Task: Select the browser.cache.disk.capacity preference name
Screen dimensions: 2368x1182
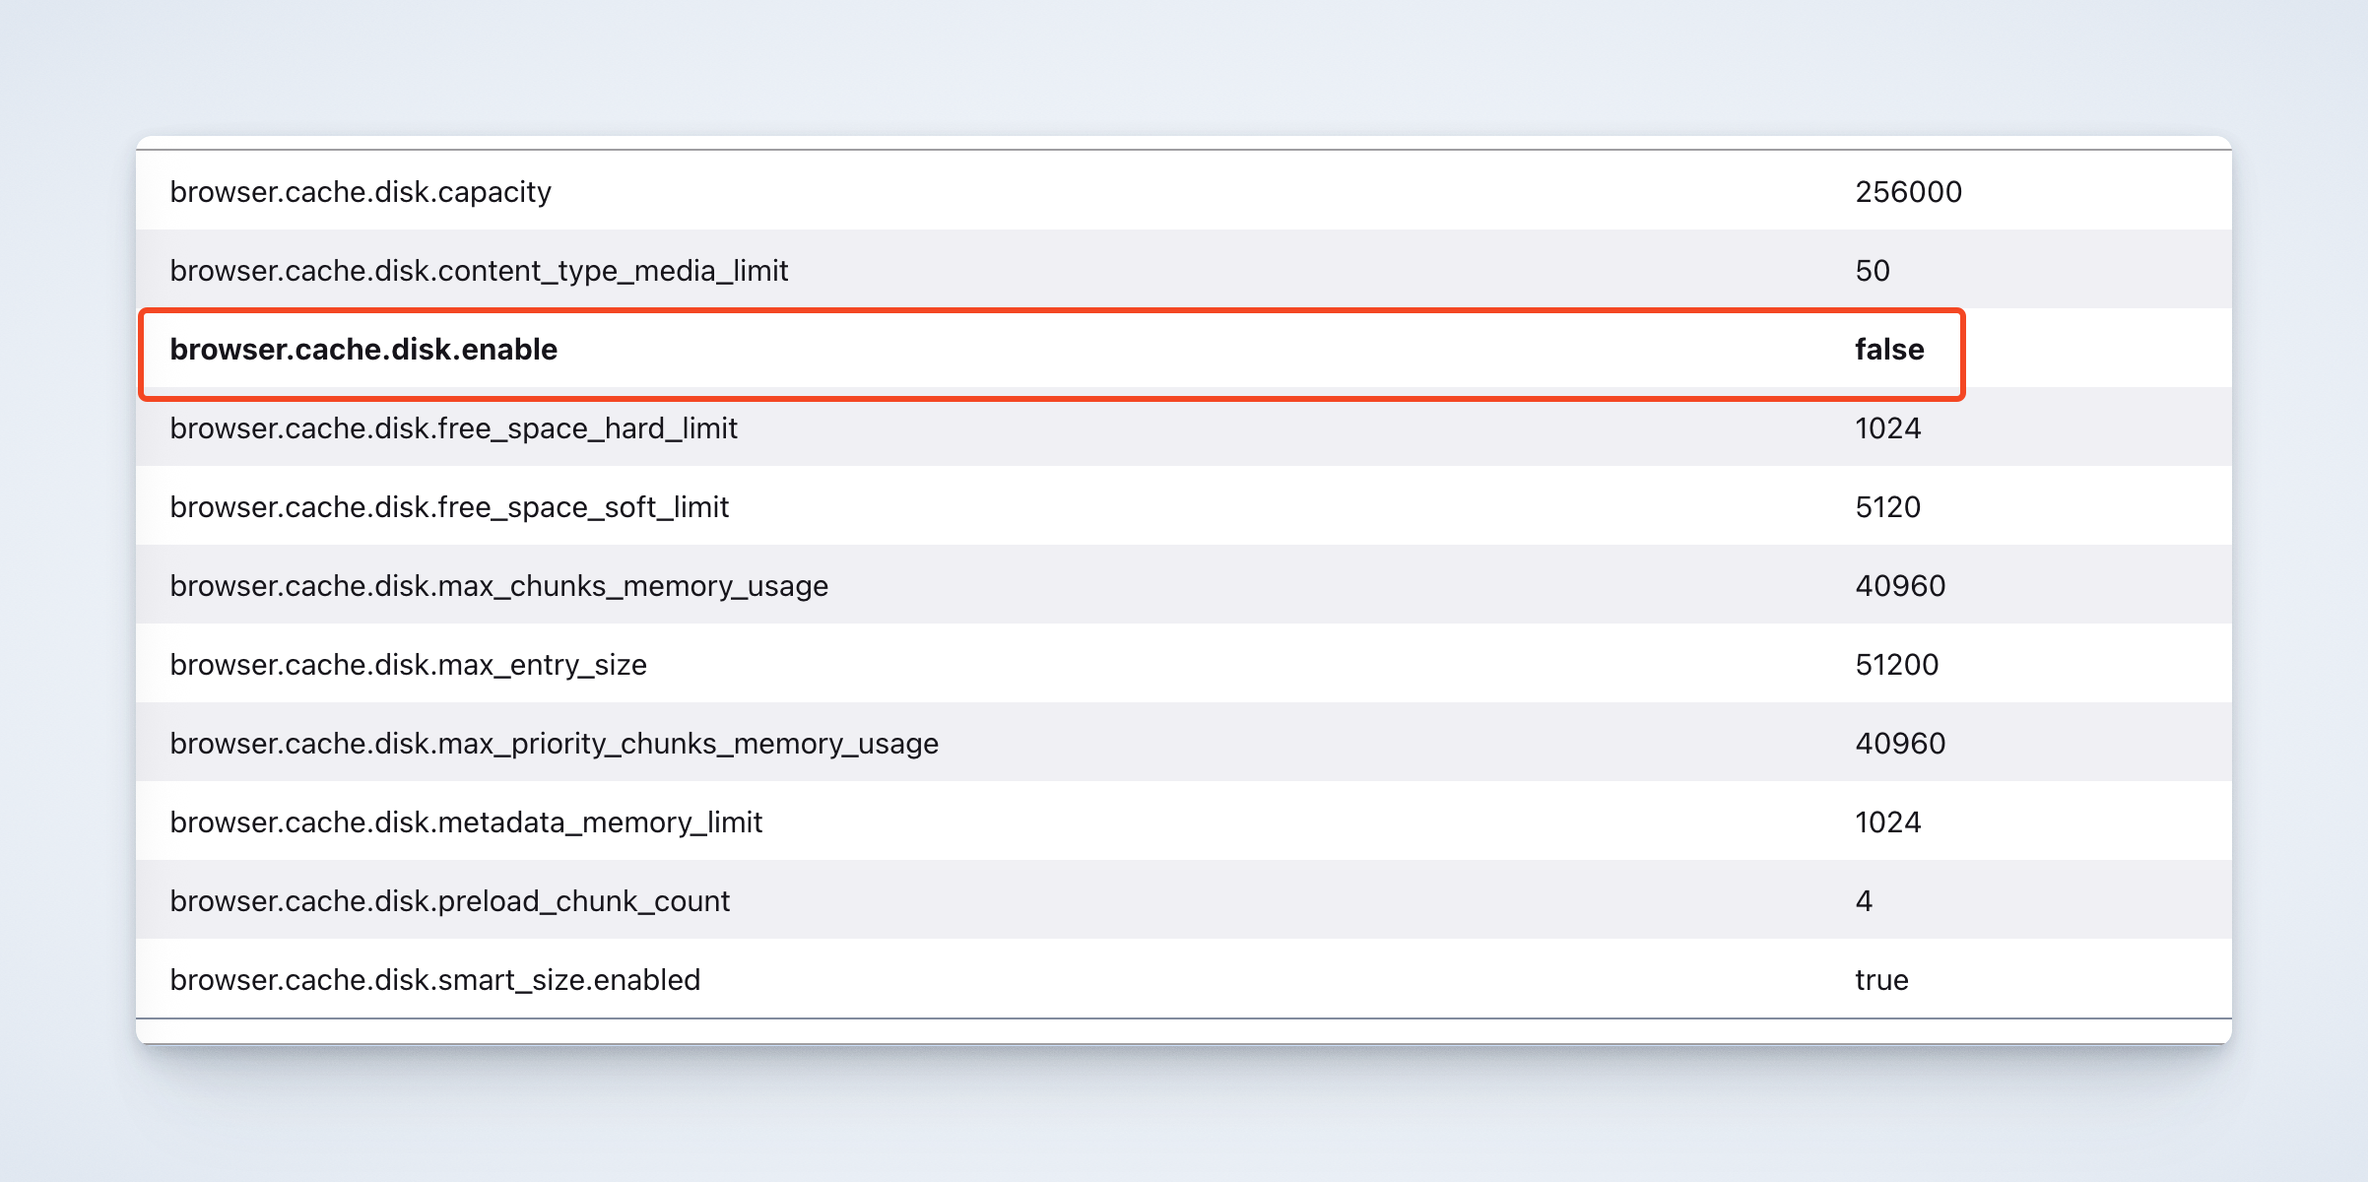Action: (x=361, y=192)
